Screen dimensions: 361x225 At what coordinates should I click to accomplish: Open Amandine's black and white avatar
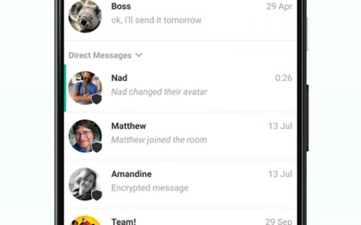(x=85, y=184)
